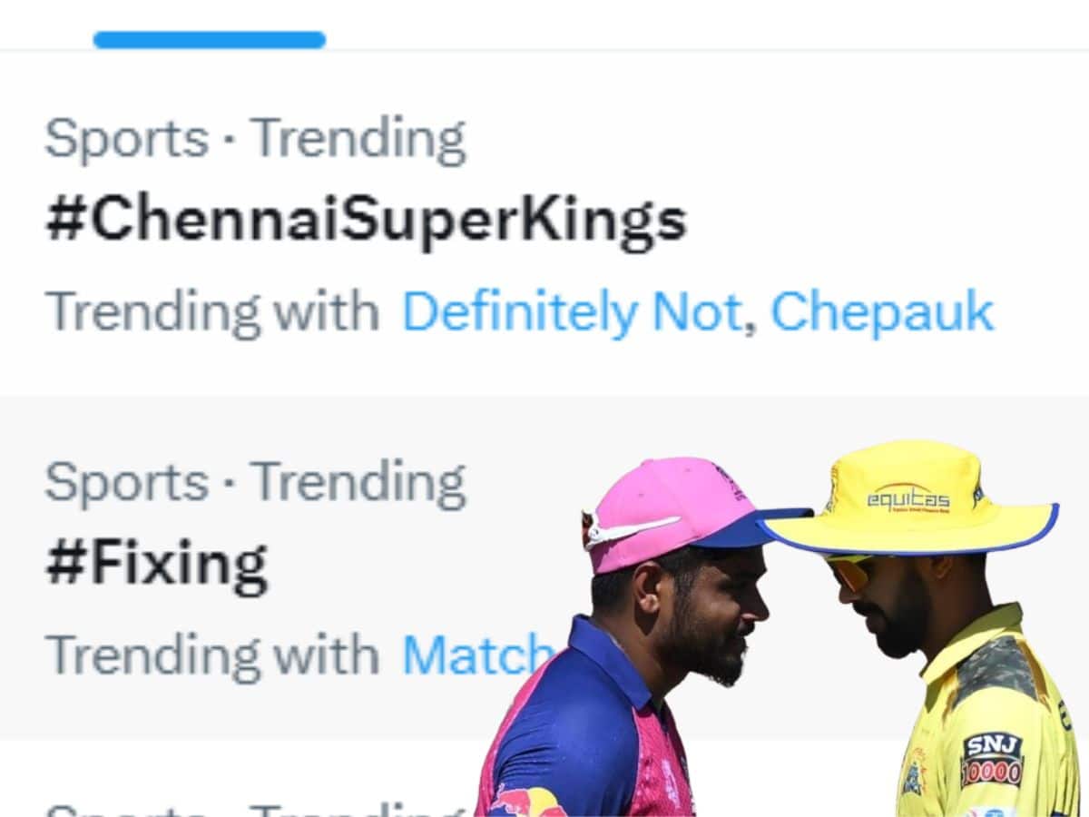Image resolution: width=1089 pixels, height=817 pixels.
Task: Click Sports · Trending label above #Fixing
Action: pyautogui.click(x=257, y=481)
